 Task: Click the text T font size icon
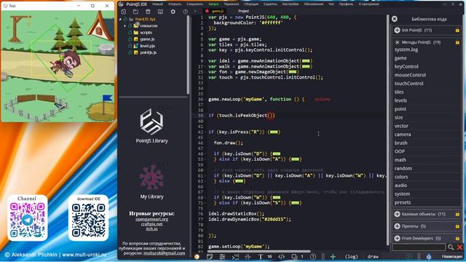(x=261, y=256)
